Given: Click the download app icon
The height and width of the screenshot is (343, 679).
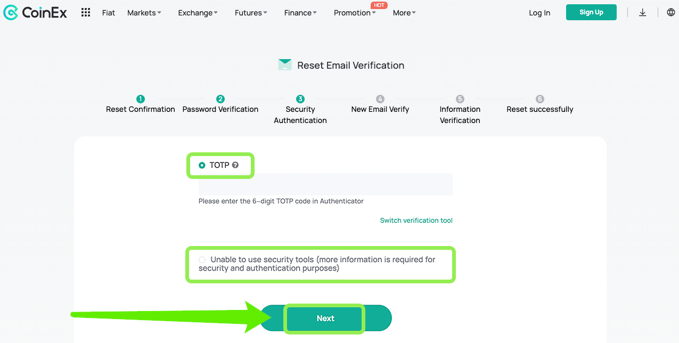Looking at the screenshot, I should (642, 12).
